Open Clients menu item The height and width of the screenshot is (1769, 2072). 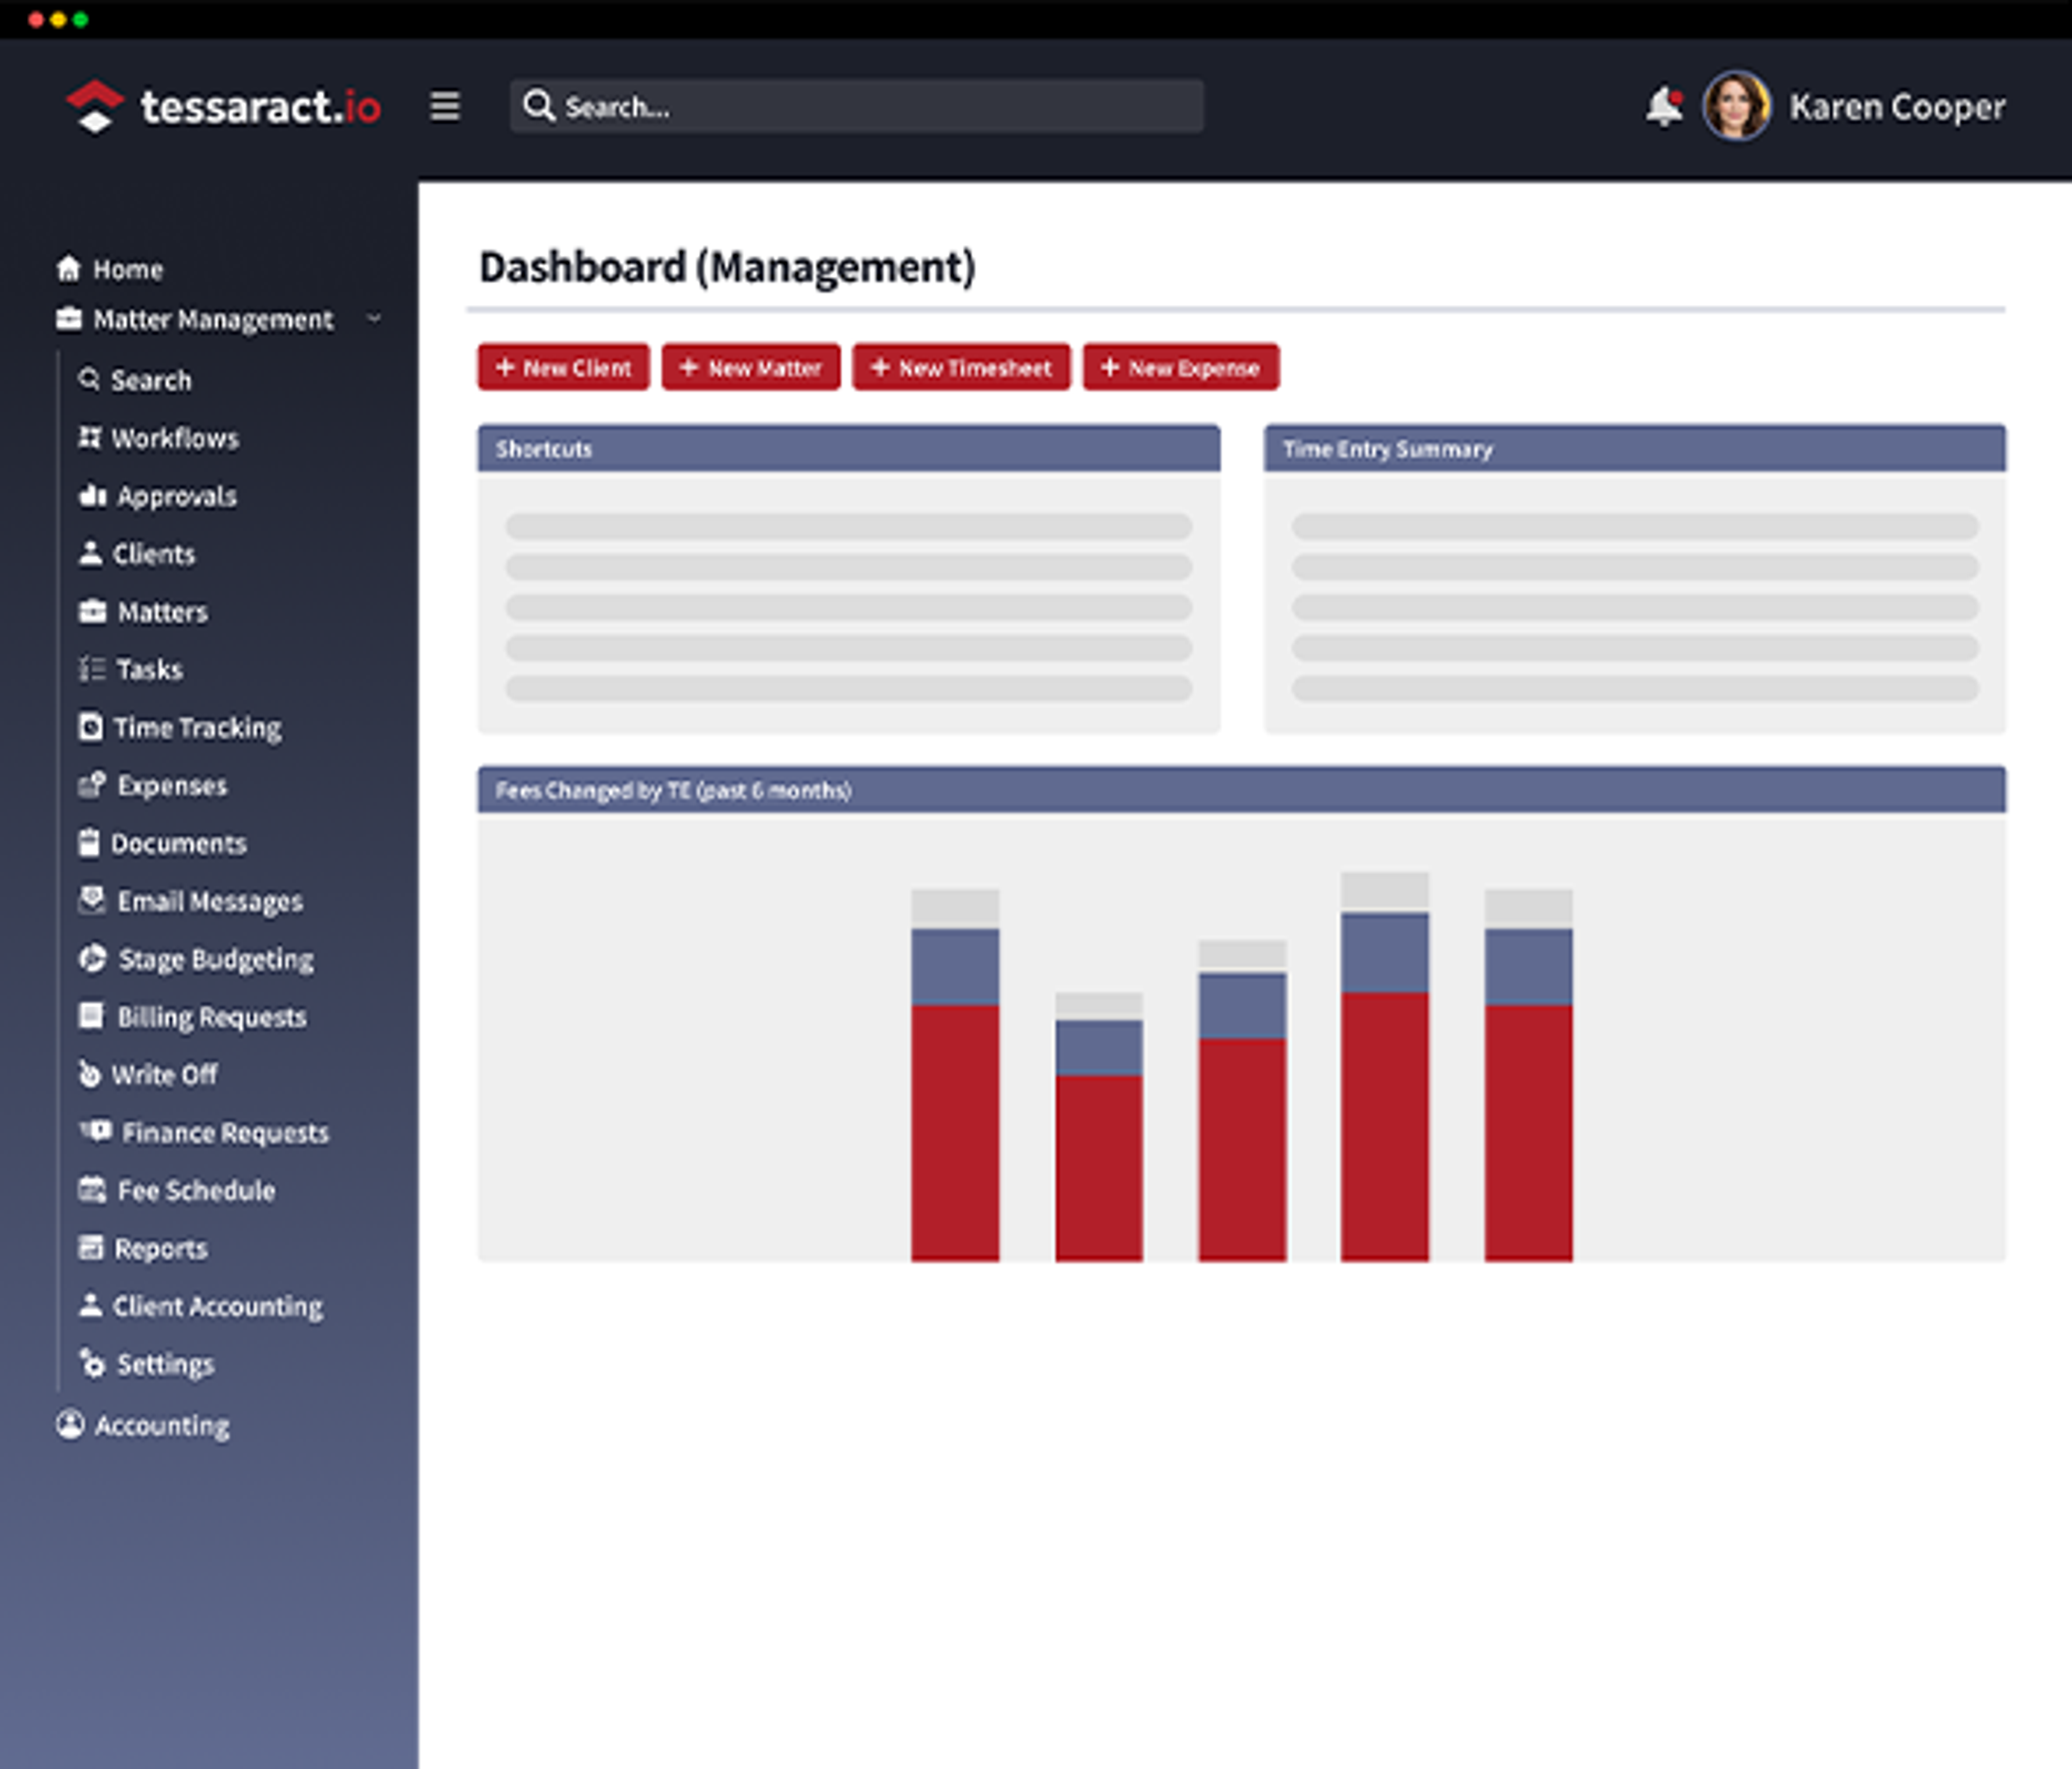coord(154,554)
